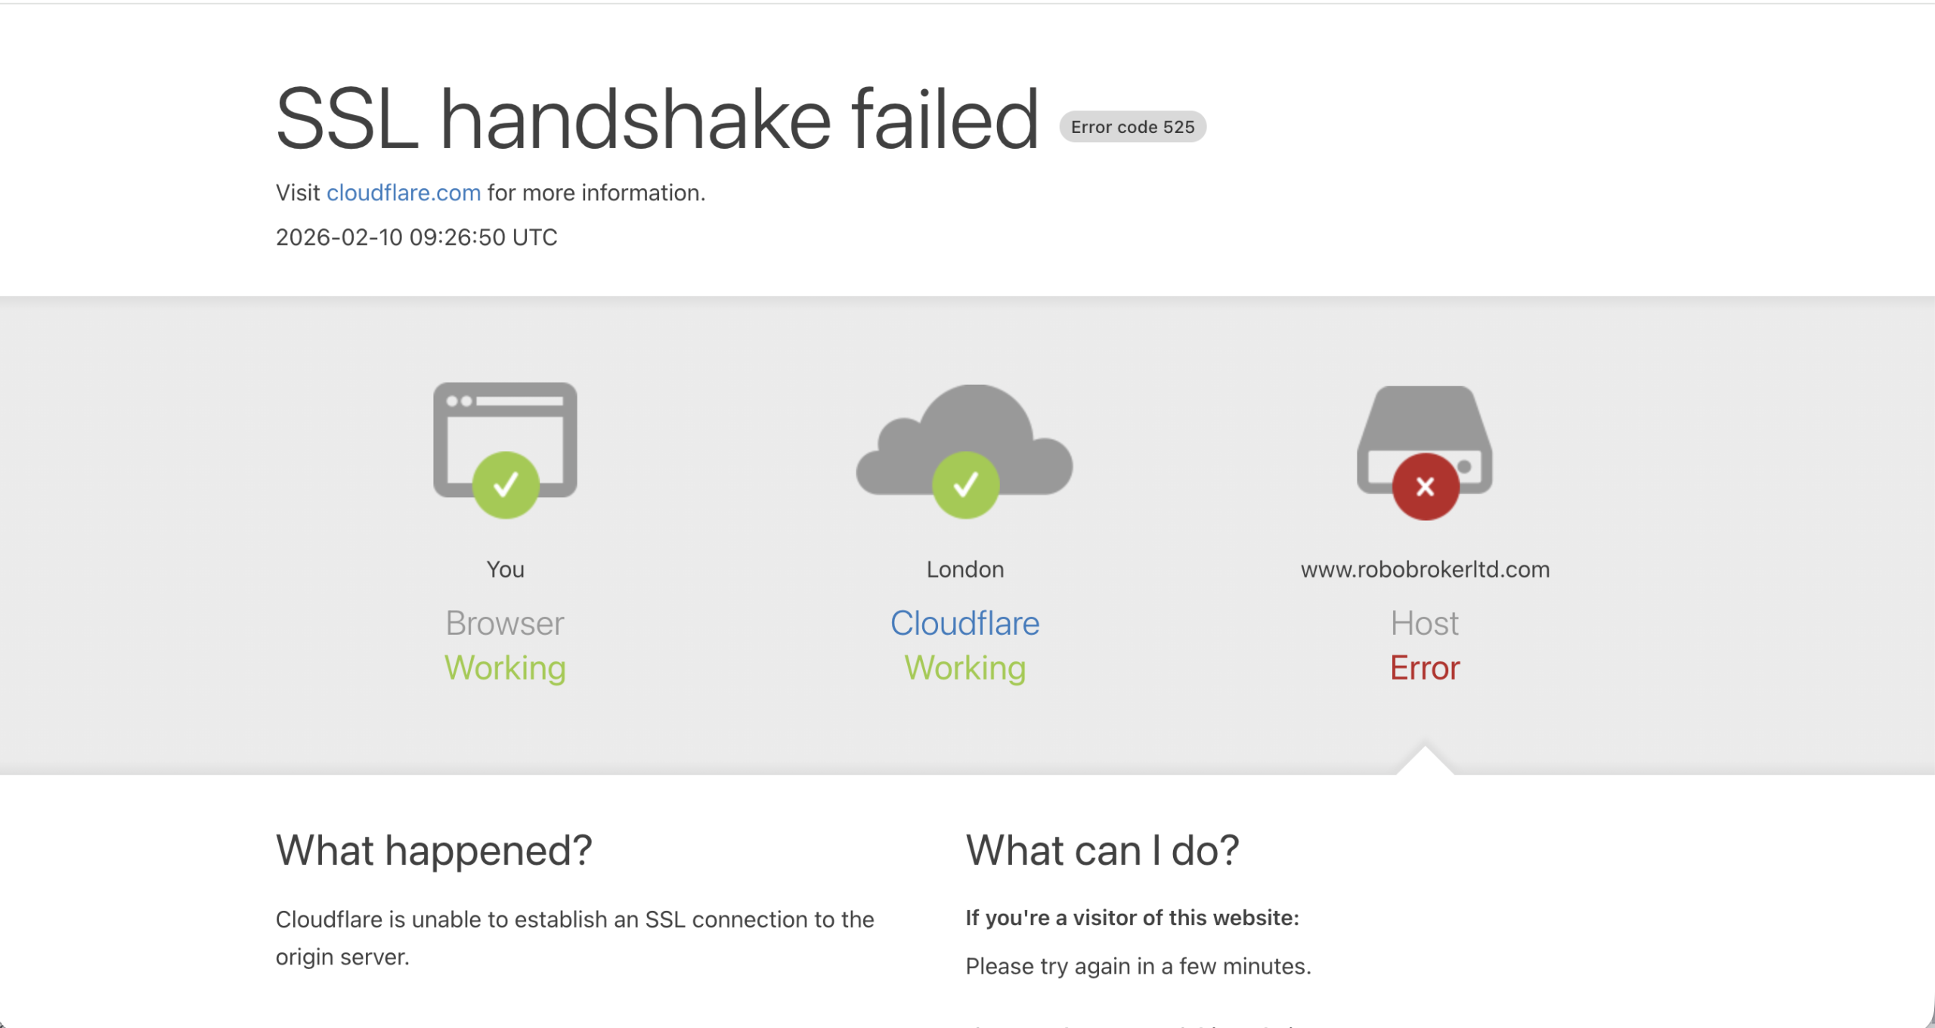Click the gray Browser label

[x=505, y=624]
